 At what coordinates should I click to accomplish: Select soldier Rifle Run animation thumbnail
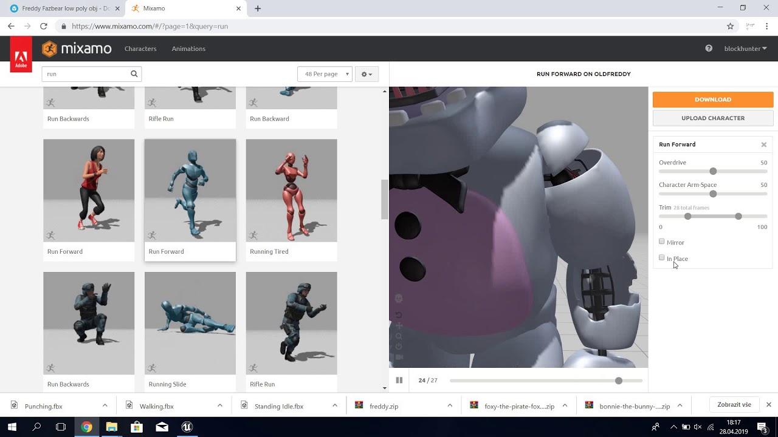(292, 324)
